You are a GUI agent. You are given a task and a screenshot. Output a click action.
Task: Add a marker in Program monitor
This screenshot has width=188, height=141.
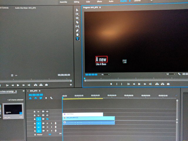pos(111,84)
